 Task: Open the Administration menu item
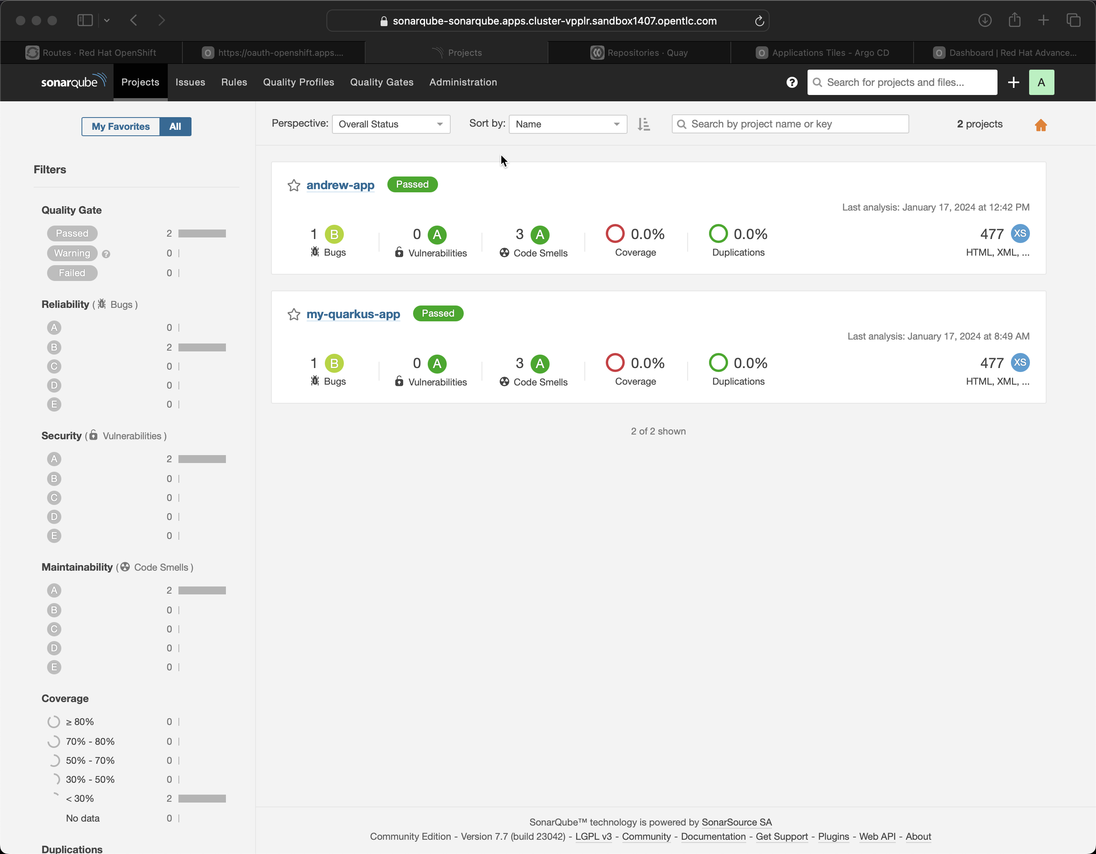pos(463,82)
